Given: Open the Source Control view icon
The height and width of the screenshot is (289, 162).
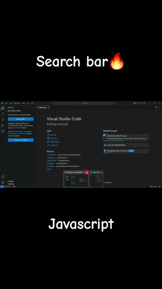Looking at the screenshot, I should [x=3, y=120].
